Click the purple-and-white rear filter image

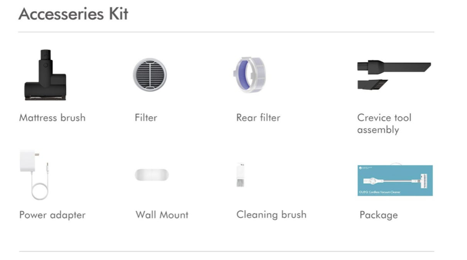tap(250, 74)
